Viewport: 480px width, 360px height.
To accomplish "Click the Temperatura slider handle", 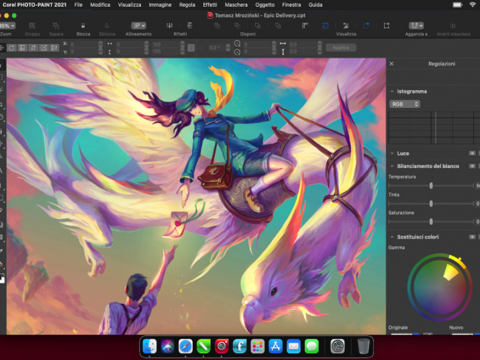I will pos(431,185).
